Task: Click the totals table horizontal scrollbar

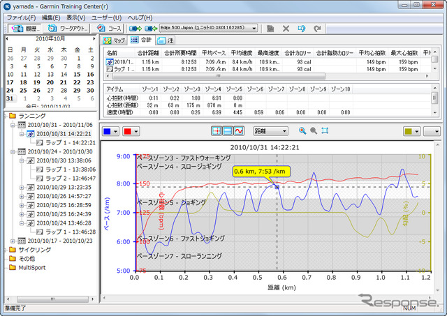Action: 219,76
